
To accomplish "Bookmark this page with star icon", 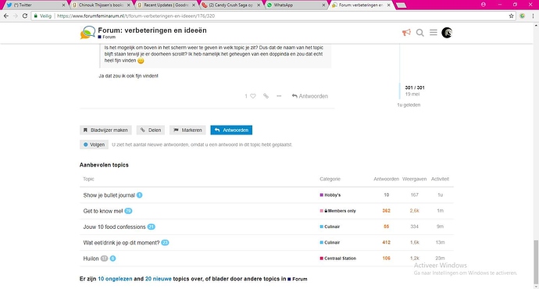I will (x=511, y=16).
